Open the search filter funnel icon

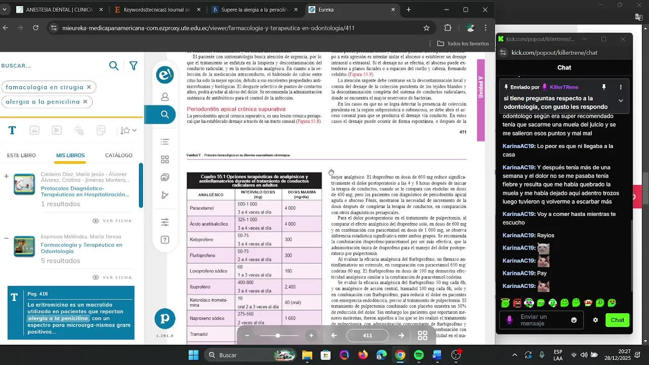[x=133, y=65]
